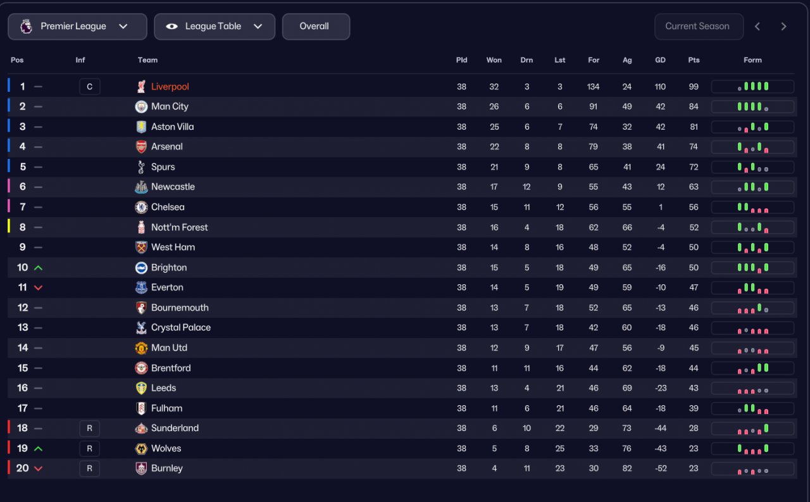
Task: Go to the previous season arrow
Action: pyautogui.click(x=757, y=27)
